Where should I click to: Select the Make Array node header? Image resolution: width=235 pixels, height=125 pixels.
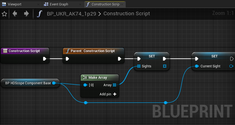pyautogui.click(x=100, y=78)
